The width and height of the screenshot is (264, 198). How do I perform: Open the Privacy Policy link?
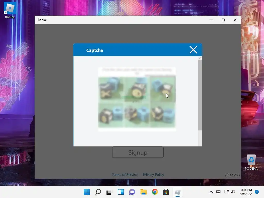(153, 175)
